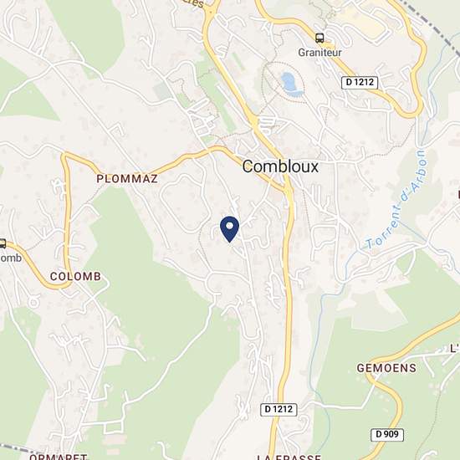Click the small blue lake

coord(290,84)
